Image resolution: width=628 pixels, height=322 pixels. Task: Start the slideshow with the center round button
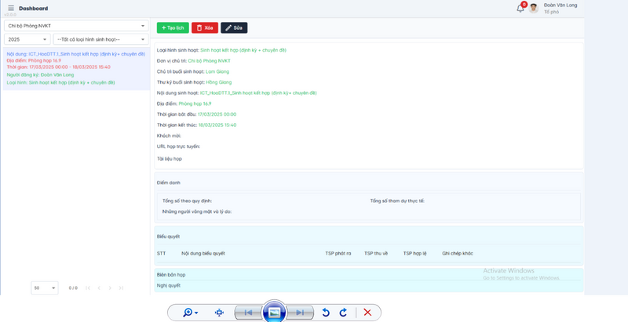(274, 313)
